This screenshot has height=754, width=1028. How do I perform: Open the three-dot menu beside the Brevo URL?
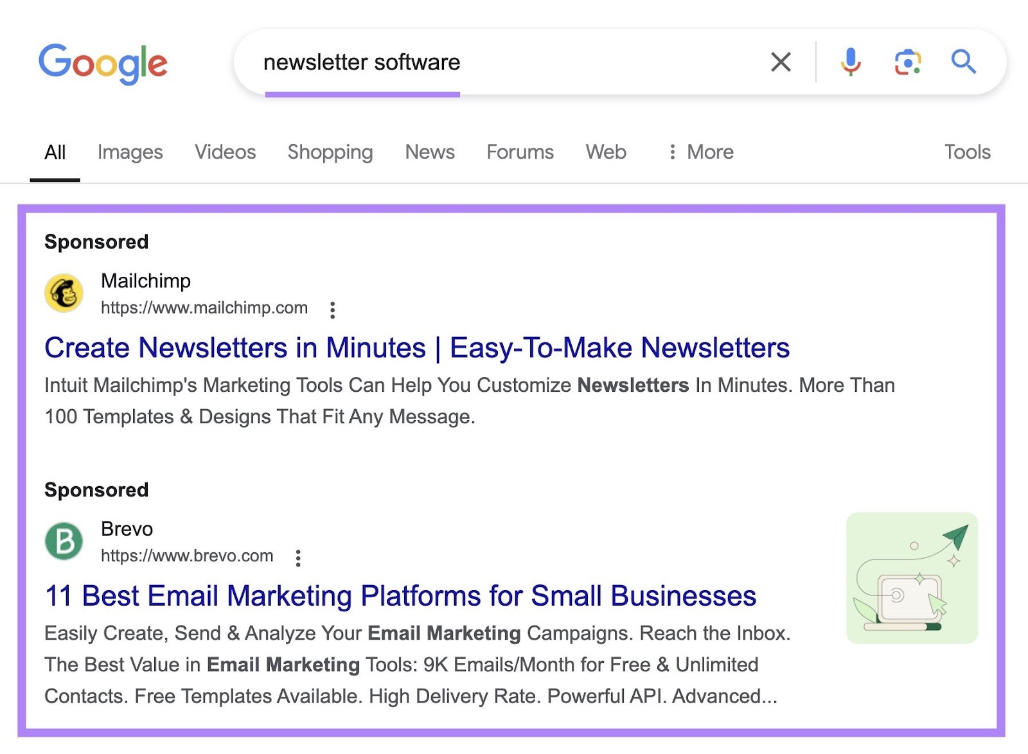click(x=298, y=558)
